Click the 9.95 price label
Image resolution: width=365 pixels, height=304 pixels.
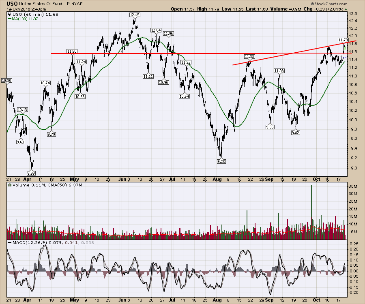(x=270, y=127)
